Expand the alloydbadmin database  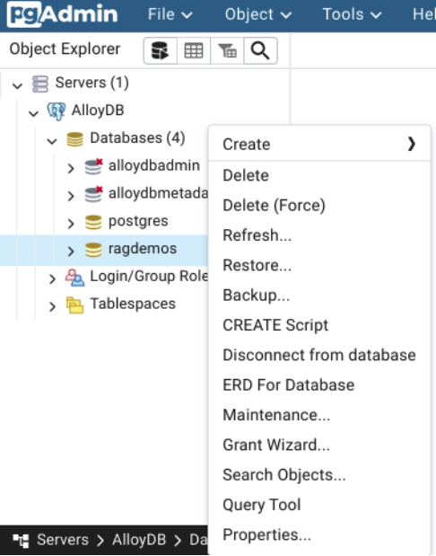pyautogui.click(x=71, y=168)
